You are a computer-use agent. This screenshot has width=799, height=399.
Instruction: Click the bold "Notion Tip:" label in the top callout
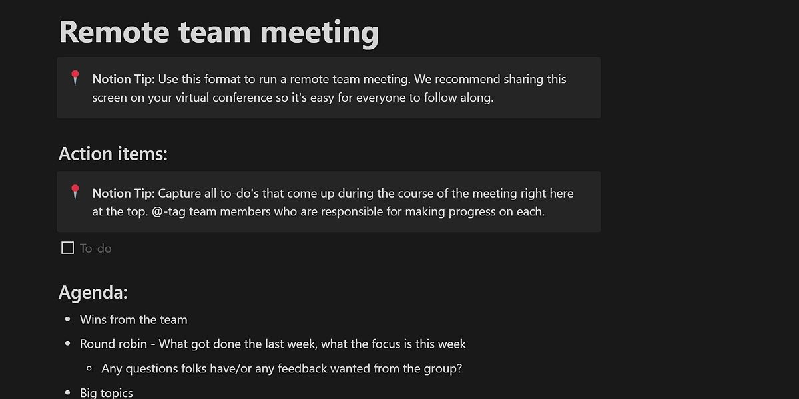point(124,79)
